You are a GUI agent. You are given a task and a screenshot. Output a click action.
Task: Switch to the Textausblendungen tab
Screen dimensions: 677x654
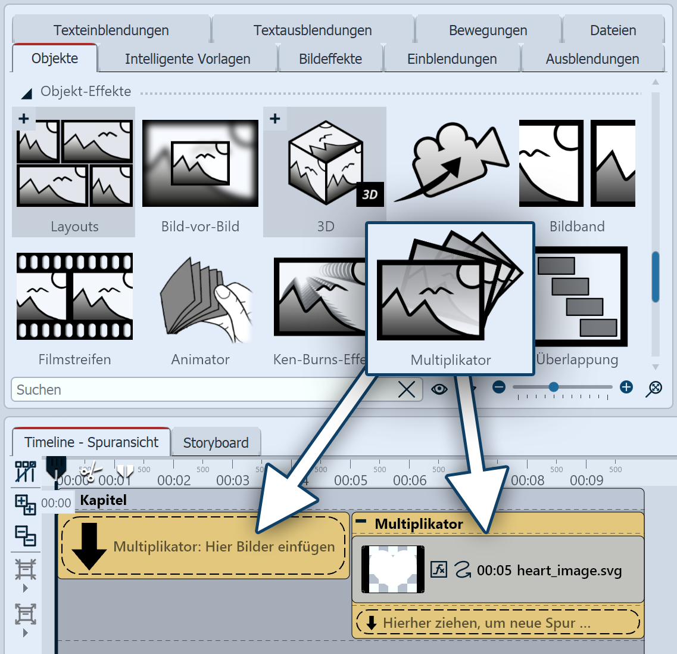pos(313,30)
